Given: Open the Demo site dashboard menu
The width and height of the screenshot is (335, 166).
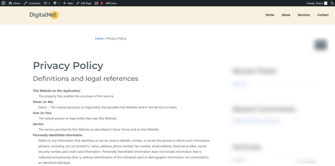Looking at the screenshot, I should 14,3.
